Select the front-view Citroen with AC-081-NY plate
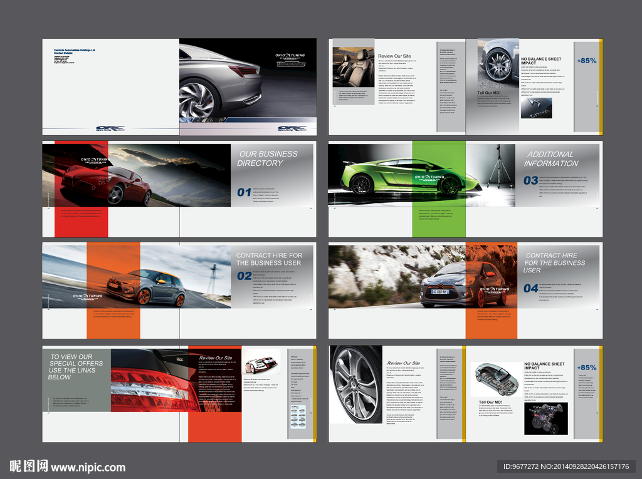 (423, 277)
